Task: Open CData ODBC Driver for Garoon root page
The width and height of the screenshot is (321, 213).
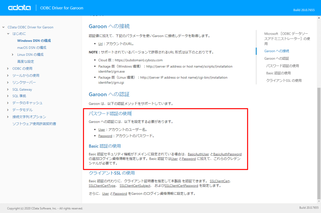Action: tap(30, 27)
